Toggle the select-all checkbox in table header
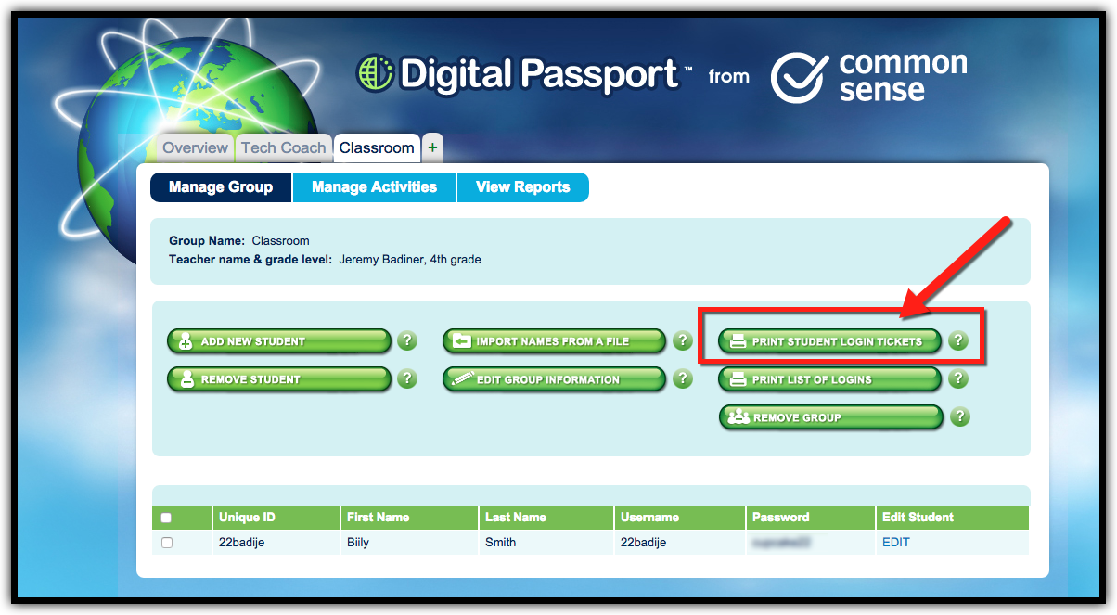This screenshot has width=1117, height=615. pyautogui.click(x=166, y=518)
